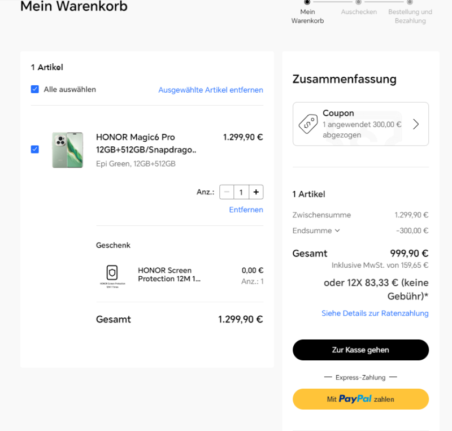Viewport: 452px width, 431px height.
Task: Click the Auschecken step label
Action: tap(359, 12)
